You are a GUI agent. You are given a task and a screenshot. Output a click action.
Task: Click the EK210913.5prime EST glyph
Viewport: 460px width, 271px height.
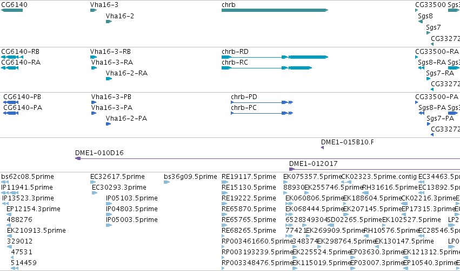[x=9, y=236]
